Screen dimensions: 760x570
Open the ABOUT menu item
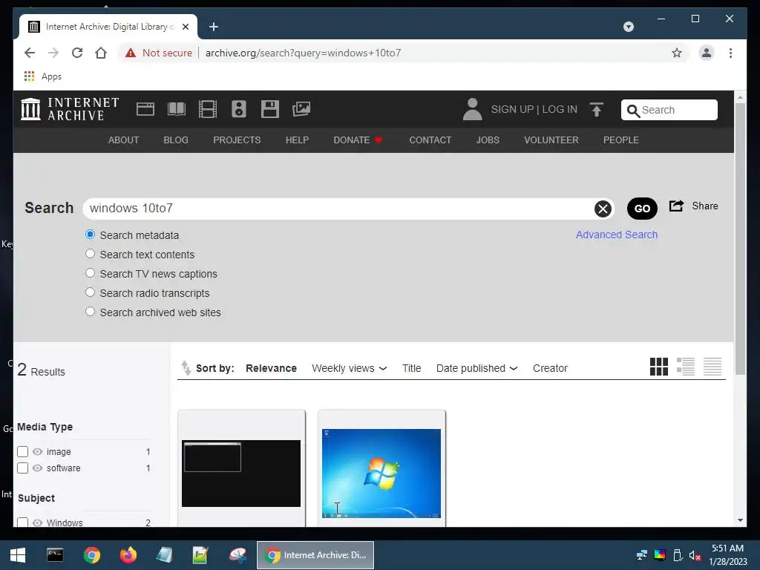124,140
